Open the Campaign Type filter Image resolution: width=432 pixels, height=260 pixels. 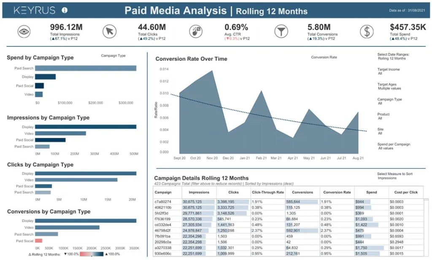click(x=389, y=101)
